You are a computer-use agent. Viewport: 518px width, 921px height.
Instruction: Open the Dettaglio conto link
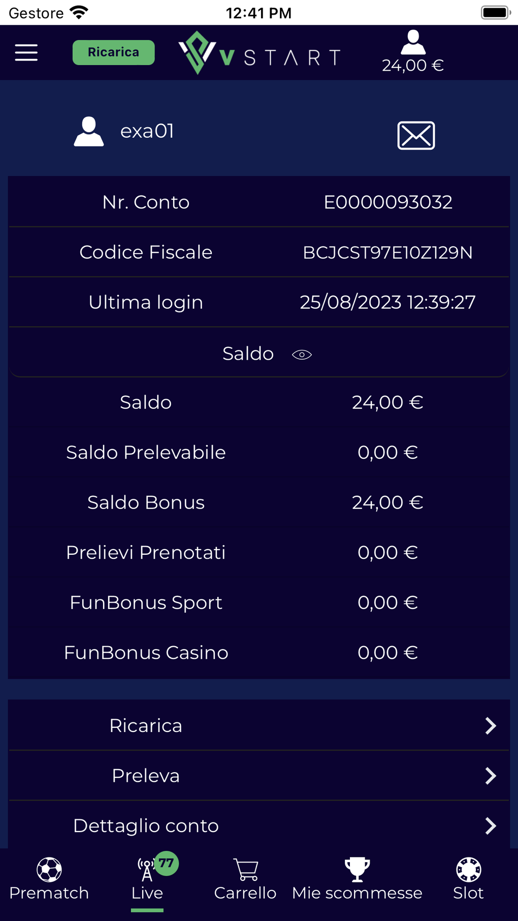click(146, 826)
